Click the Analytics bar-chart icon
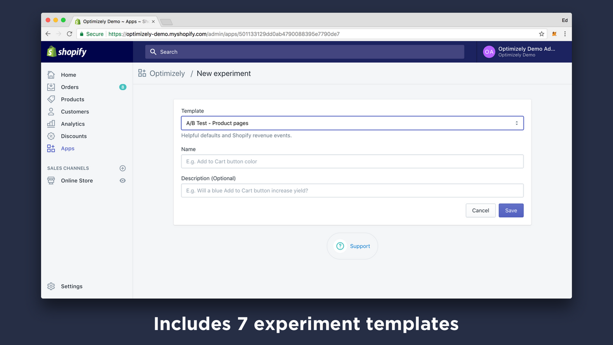This screenshot has width=613, height=345. pyautogui.click(x=51, y=124)
